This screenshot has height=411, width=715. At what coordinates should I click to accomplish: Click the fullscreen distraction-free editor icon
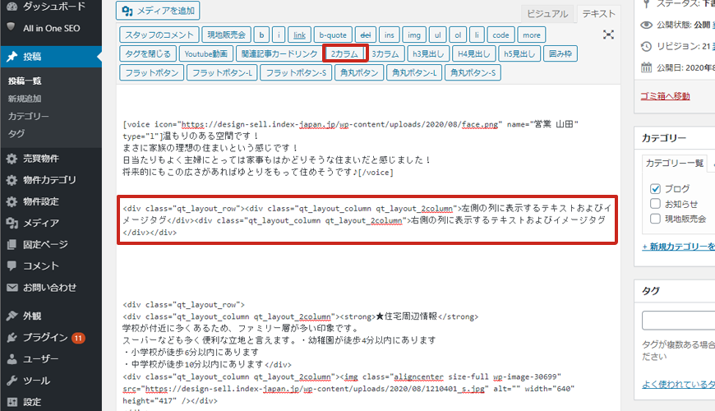[x=608, y=35]
